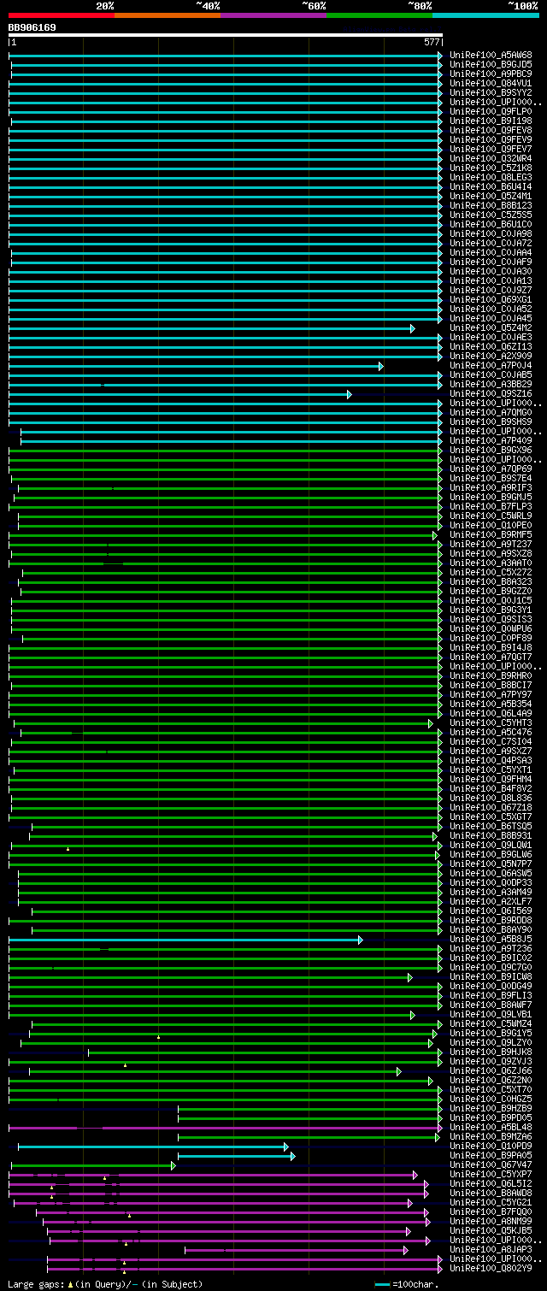
Task: Open hit UniRef100_Q9FLP0
Action: 491,111
